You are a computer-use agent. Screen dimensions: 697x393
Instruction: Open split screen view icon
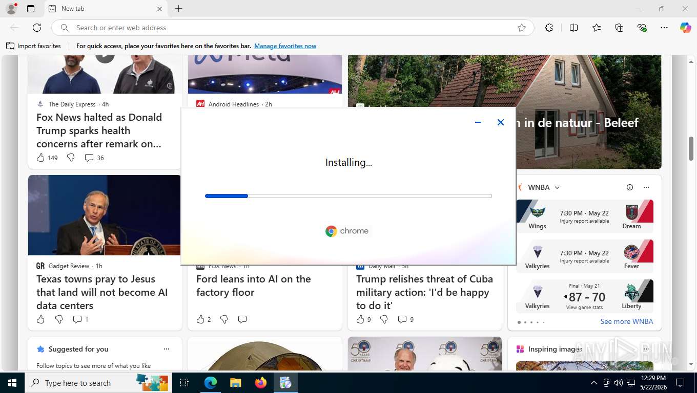tap(573, 28)
